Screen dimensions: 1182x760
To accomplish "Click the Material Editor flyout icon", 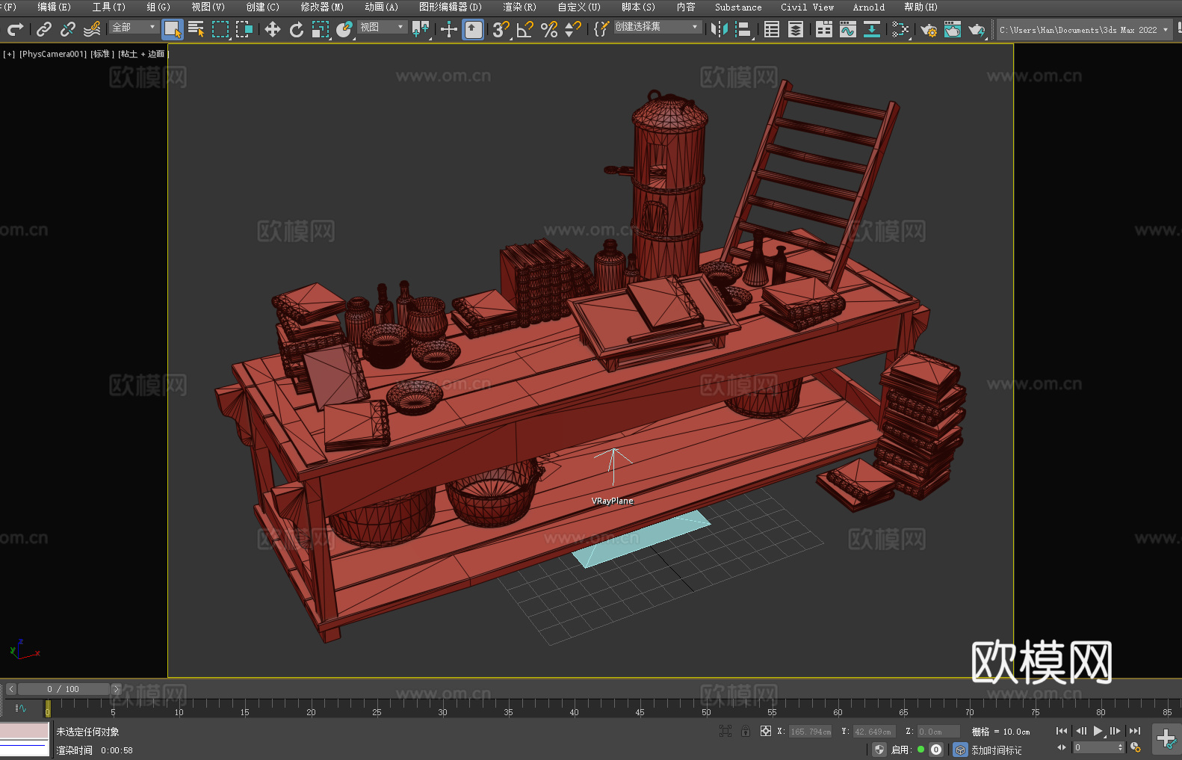I will (900, 29).
